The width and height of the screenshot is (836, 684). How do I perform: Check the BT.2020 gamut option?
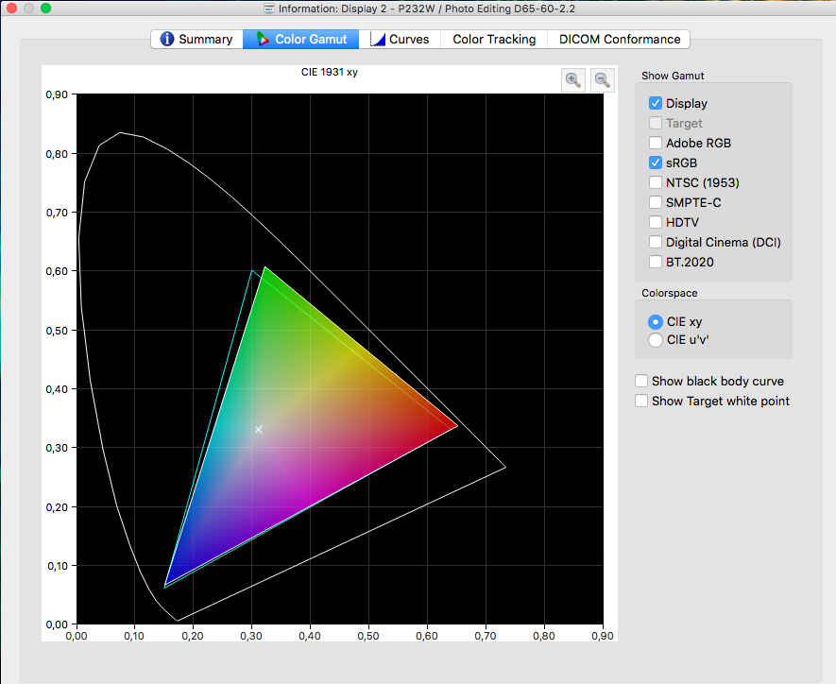656,262
